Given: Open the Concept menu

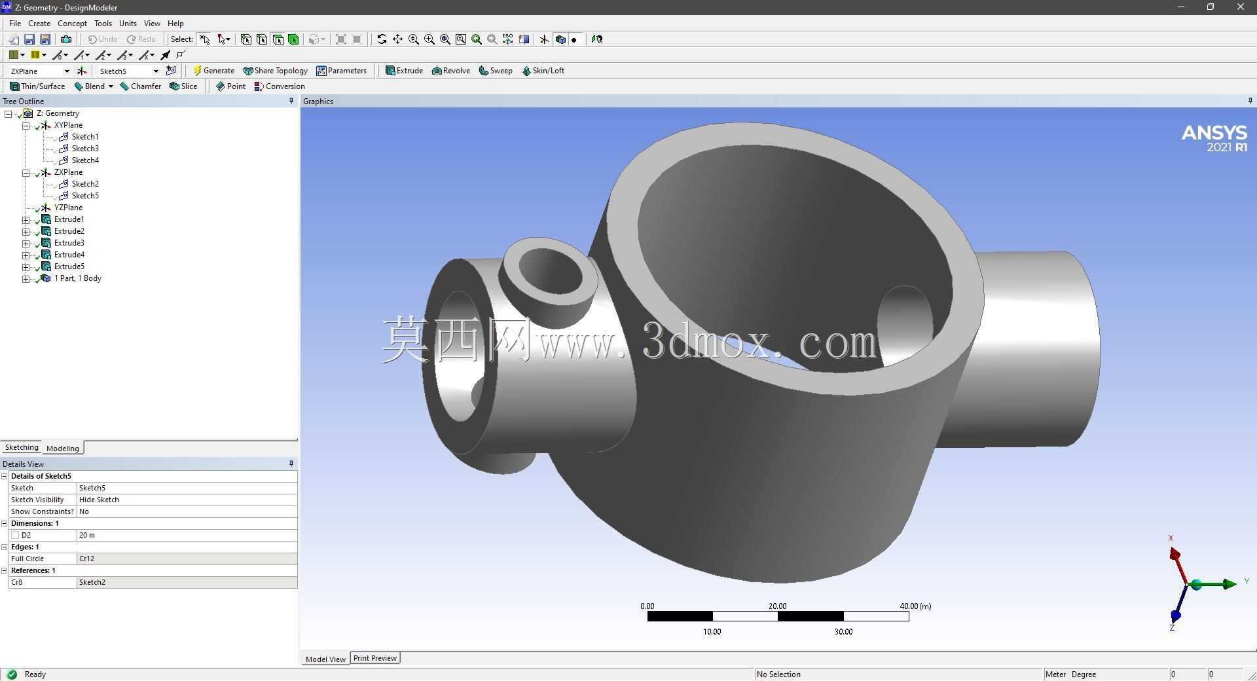Looking at the screenshot, I should [72, 23].
